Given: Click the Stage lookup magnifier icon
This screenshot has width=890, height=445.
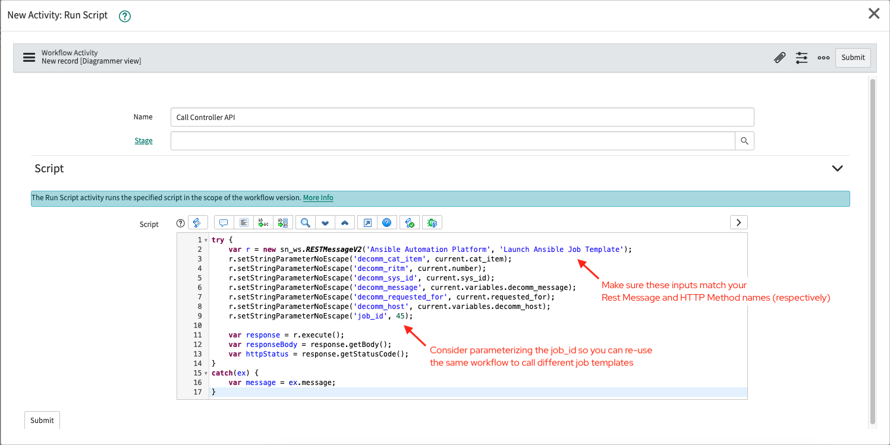Looking at the screenshot, I should [744, 141].
